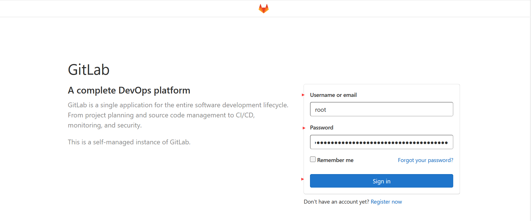Click the 'Password' field label

[x=322, y=127]
